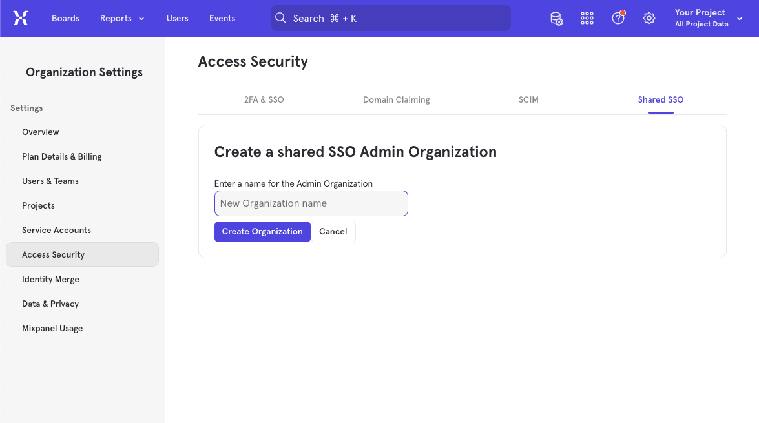This screenshot has height=423, width=759.
Task: Click the Mixpanel logo in the top bar
Action: (21, 18)
